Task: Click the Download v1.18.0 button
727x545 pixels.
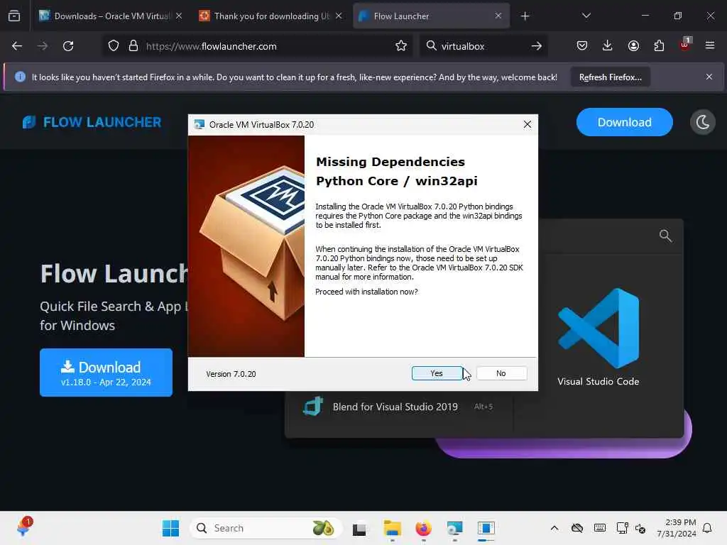Action: (106, 372)
